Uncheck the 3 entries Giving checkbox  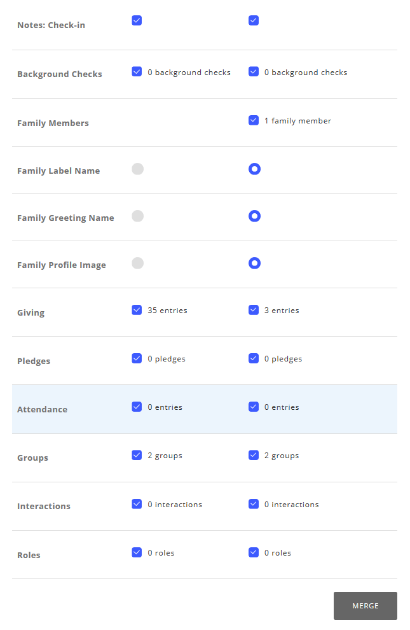254,310
